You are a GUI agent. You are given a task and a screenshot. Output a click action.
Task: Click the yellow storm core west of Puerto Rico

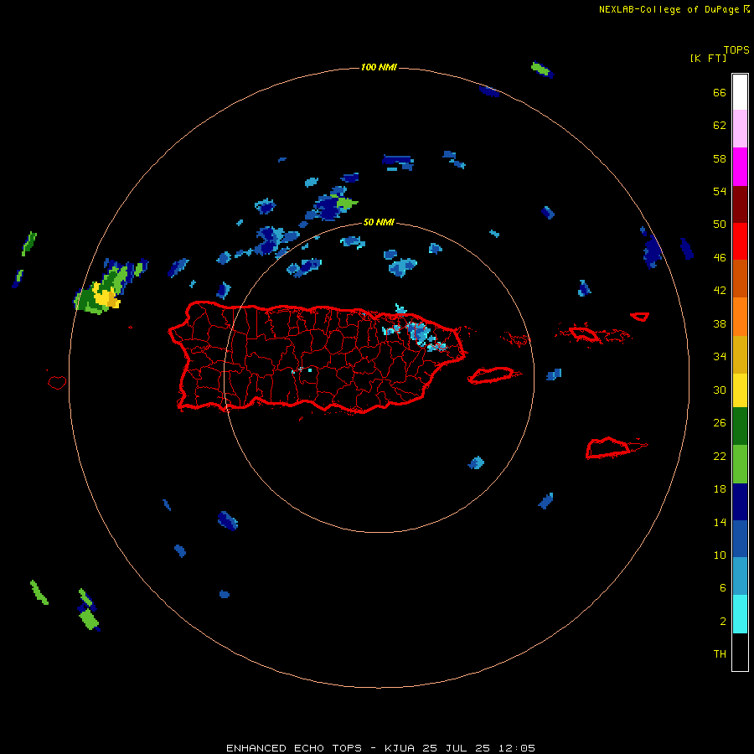(x=106, y=297)
